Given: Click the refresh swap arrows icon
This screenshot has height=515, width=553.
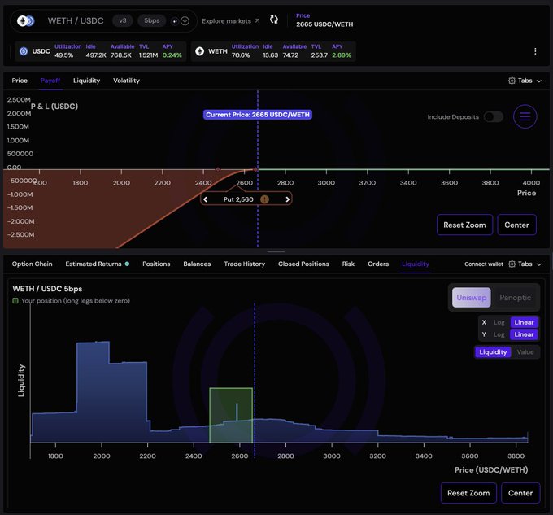Looking at the screenshot, I should (274, 20).
